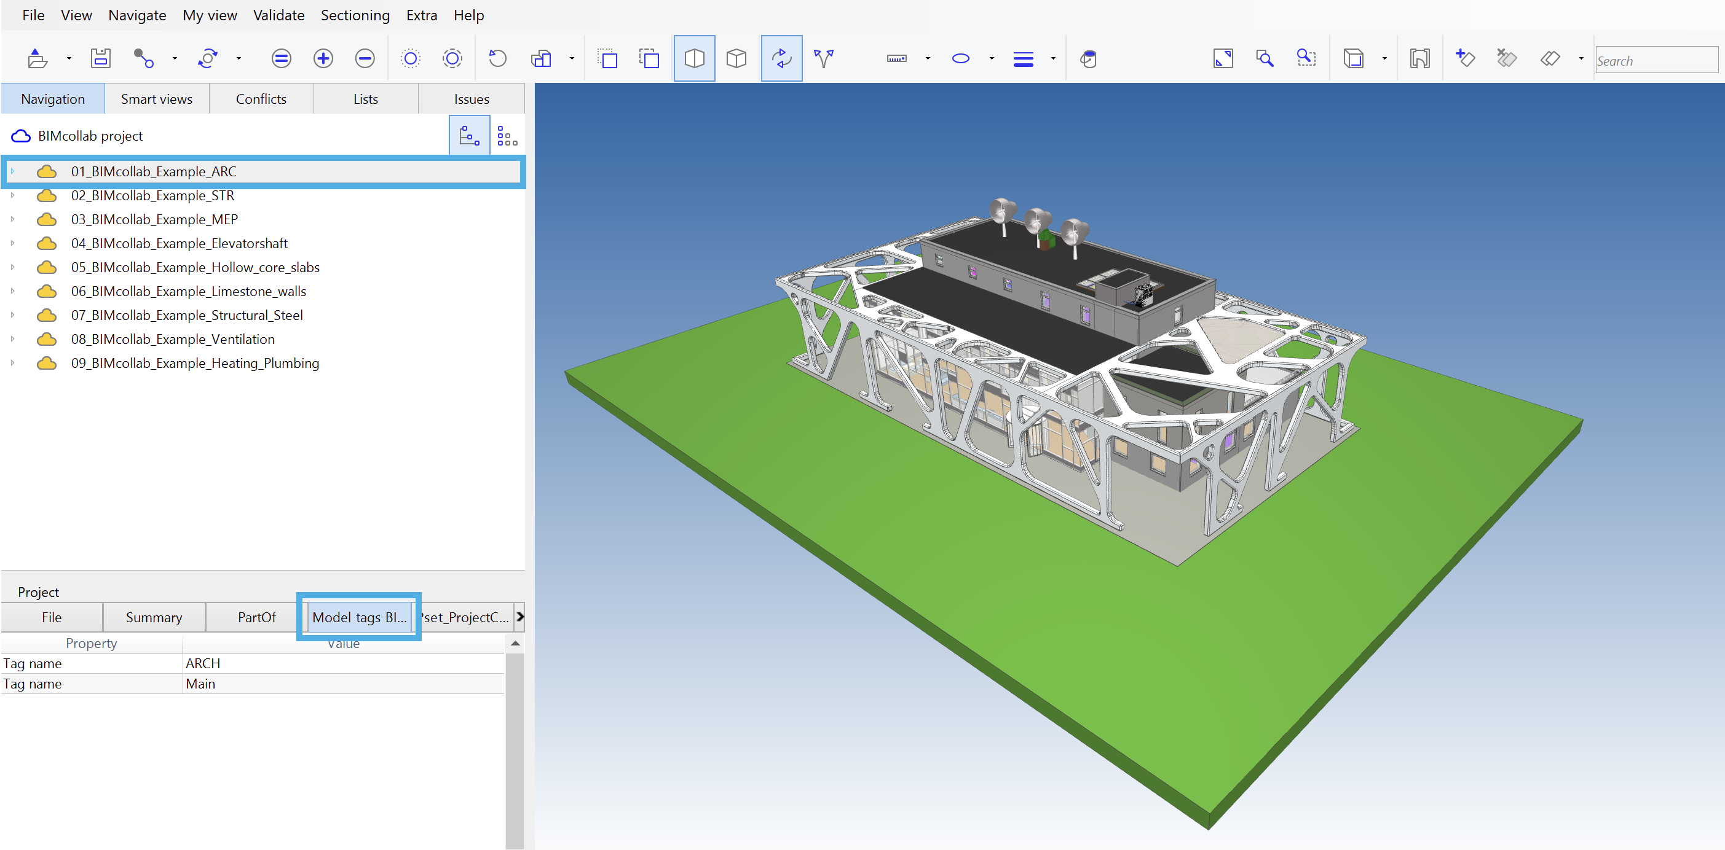Click the dashed-square overlap selection icon
The height and width of the screenshot is (850, 1725).
649,59
